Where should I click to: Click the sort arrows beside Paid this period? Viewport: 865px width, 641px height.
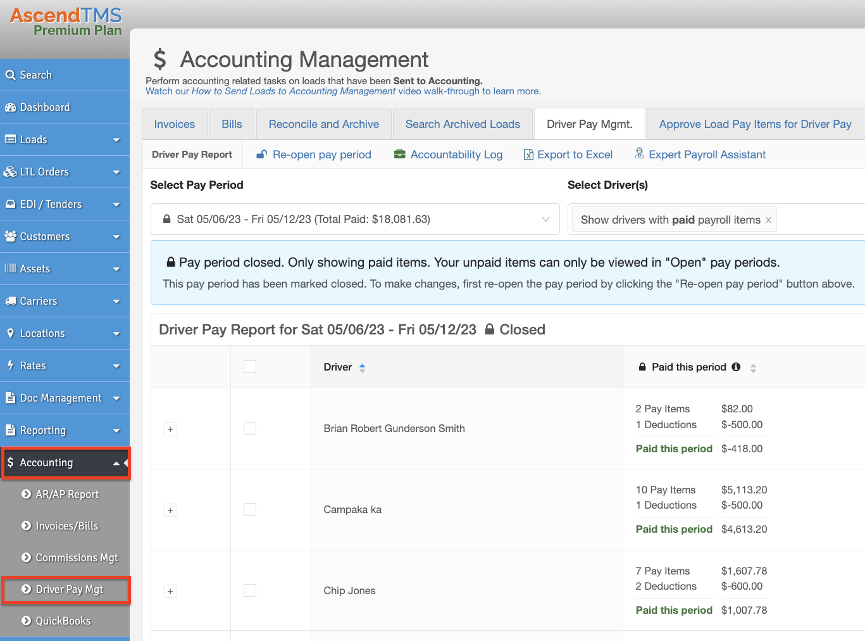coord(753,367)
